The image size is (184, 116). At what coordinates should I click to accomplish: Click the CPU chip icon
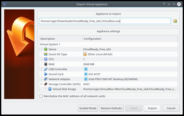[x=46, y=59]
